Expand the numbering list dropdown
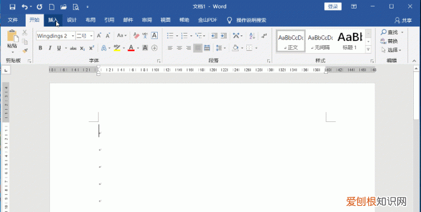The height and width of the screenshot is (212, 421). click(191, 36)
